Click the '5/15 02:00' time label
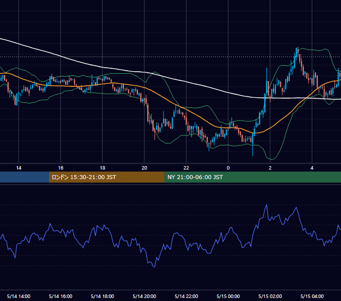This screenshot has width=341, height=301. [x=270, y=296]
